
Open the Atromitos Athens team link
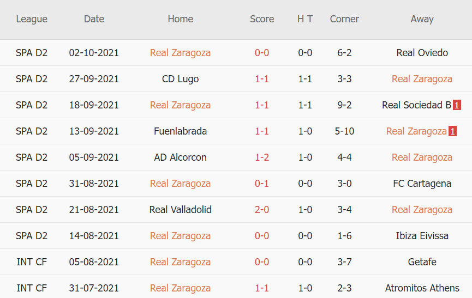[422, 288]
